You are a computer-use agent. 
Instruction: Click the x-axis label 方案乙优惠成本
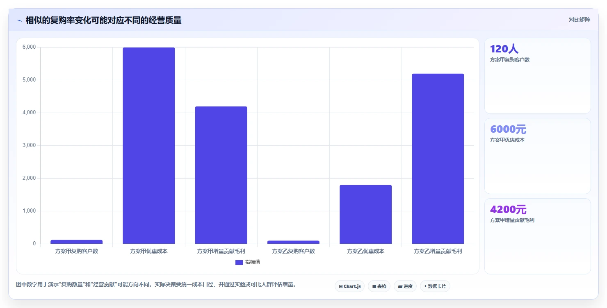(x=365, y=251)
